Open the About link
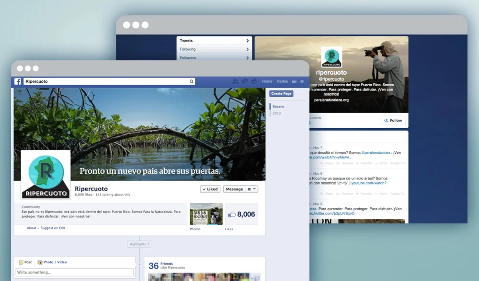 point(32,228)
